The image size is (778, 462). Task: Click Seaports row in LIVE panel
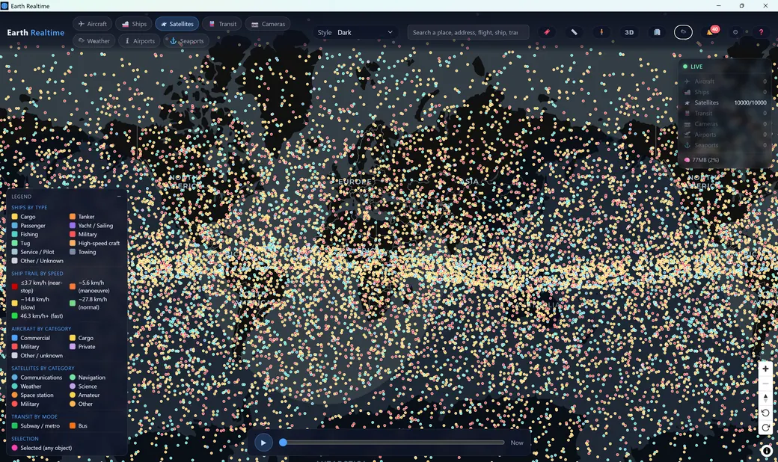[725, 145]
